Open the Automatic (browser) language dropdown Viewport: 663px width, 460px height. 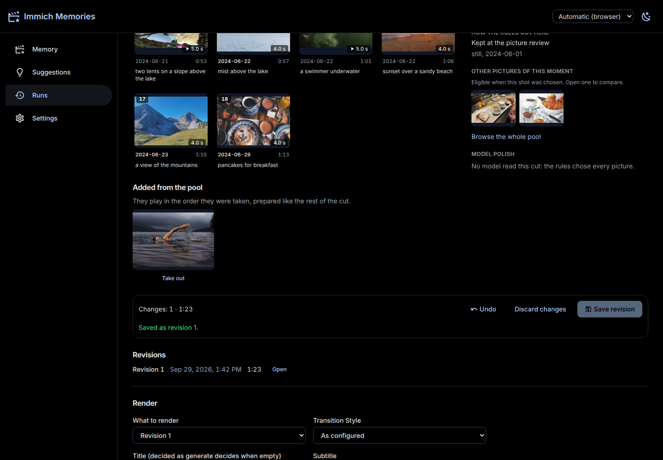click(593, 17)
